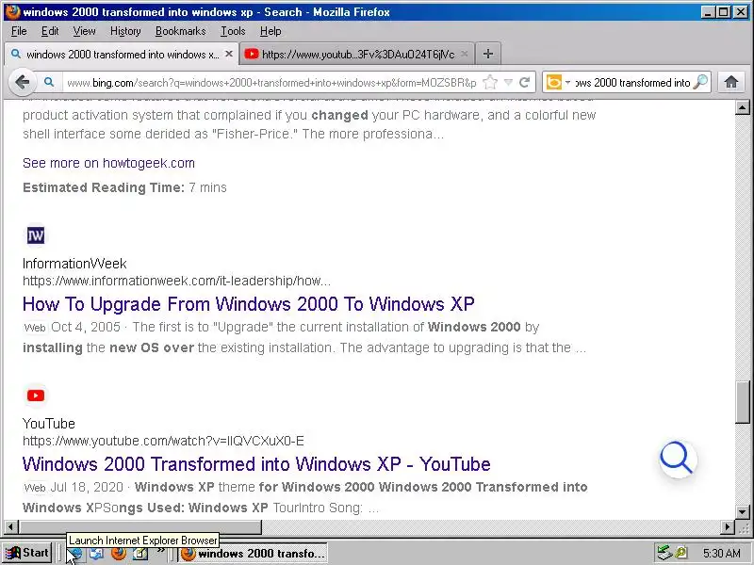
Task: Expand the quick launch overflow chevron
Action: pyautogui.click(x=160, y=551)
